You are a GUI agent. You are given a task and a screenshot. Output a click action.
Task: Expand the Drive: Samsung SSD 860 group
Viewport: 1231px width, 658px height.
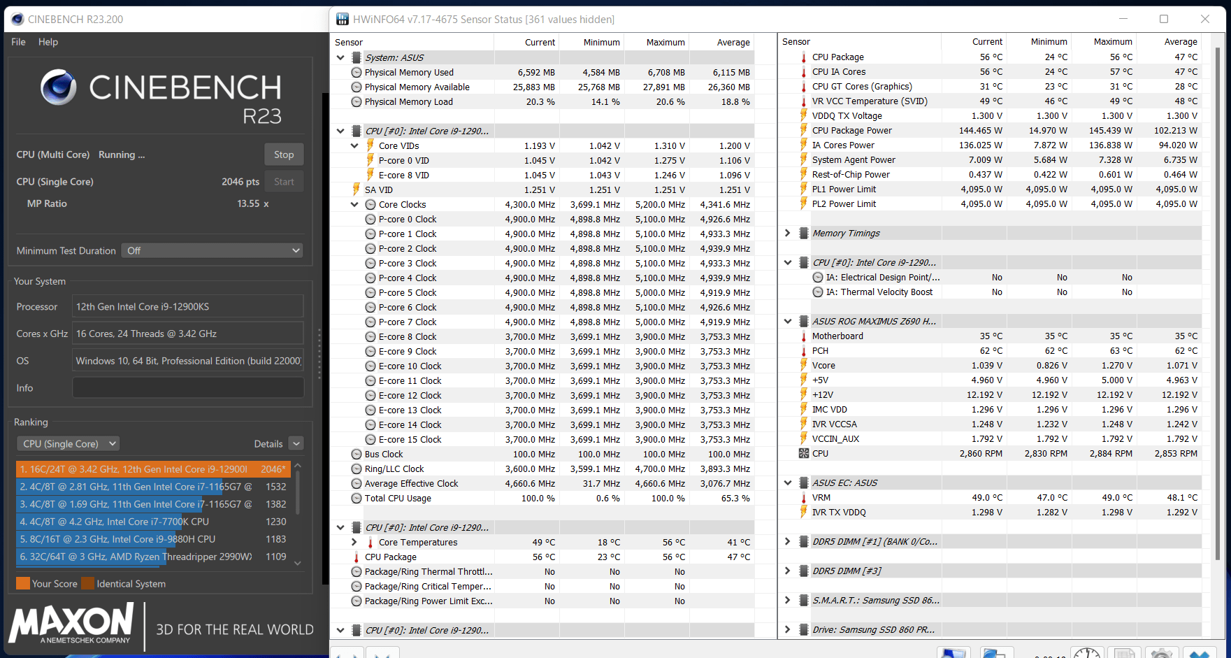(788, 630)
